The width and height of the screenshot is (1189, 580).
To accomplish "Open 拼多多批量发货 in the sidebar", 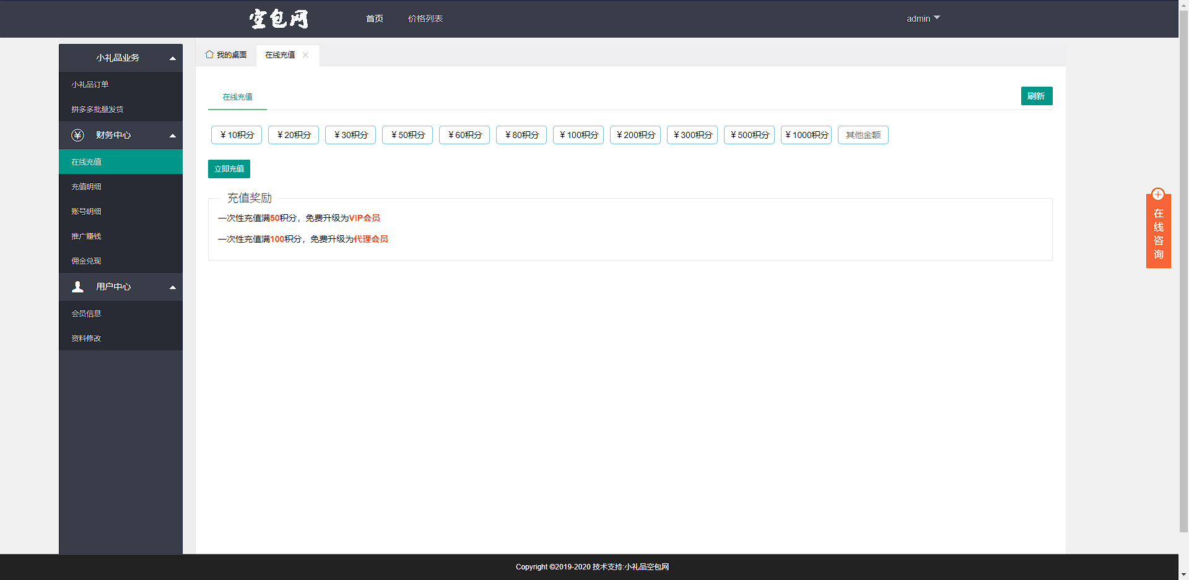I will point(121,109).
